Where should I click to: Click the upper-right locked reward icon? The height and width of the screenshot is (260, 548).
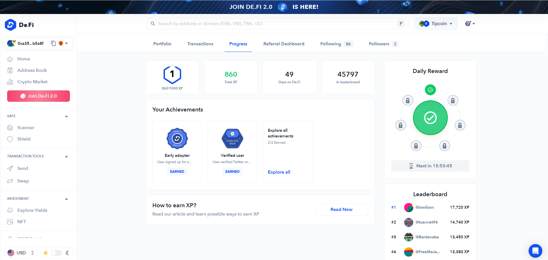click(x=453, y=100)
